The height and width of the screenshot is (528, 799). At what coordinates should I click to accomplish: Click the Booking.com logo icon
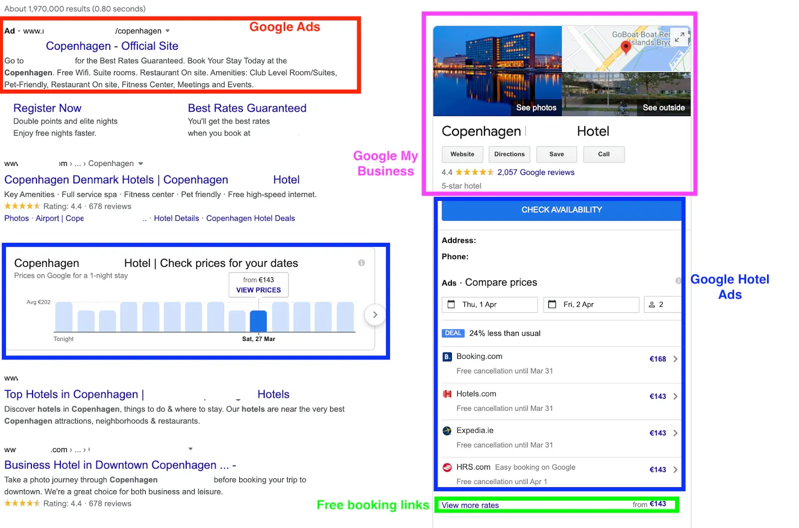click(447, 356)
